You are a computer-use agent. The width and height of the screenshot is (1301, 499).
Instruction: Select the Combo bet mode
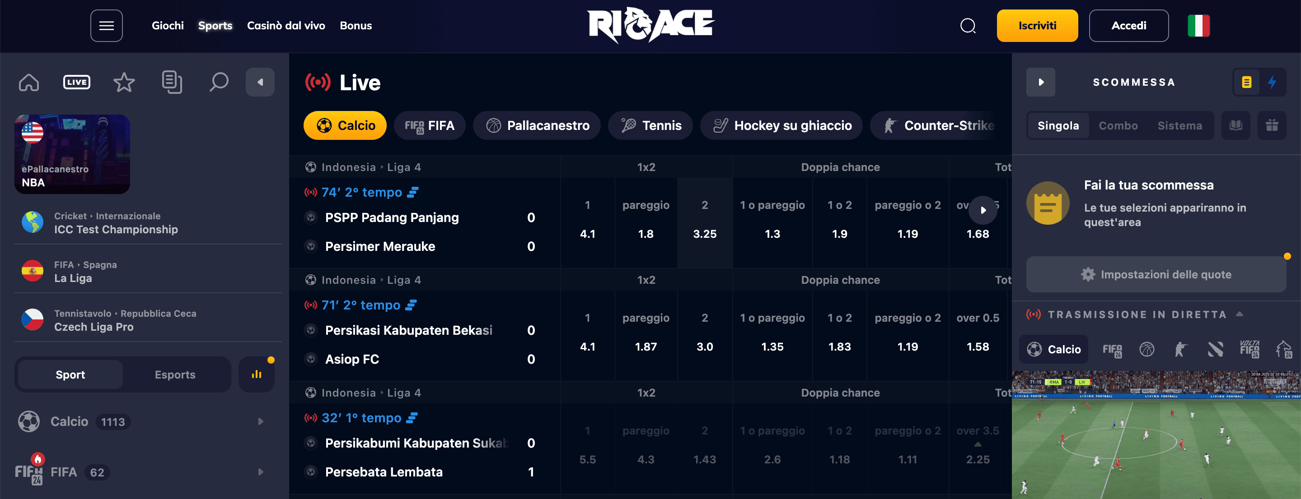[x=1118, y=125]
